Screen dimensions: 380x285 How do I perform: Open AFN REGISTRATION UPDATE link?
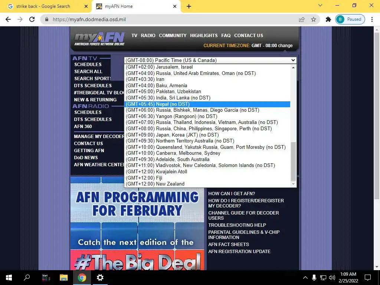[x=239, y=252]
